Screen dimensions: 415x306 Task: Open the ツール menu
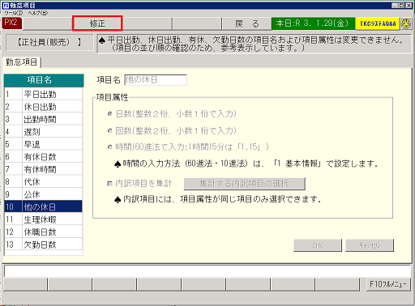[x=14, y=13]
